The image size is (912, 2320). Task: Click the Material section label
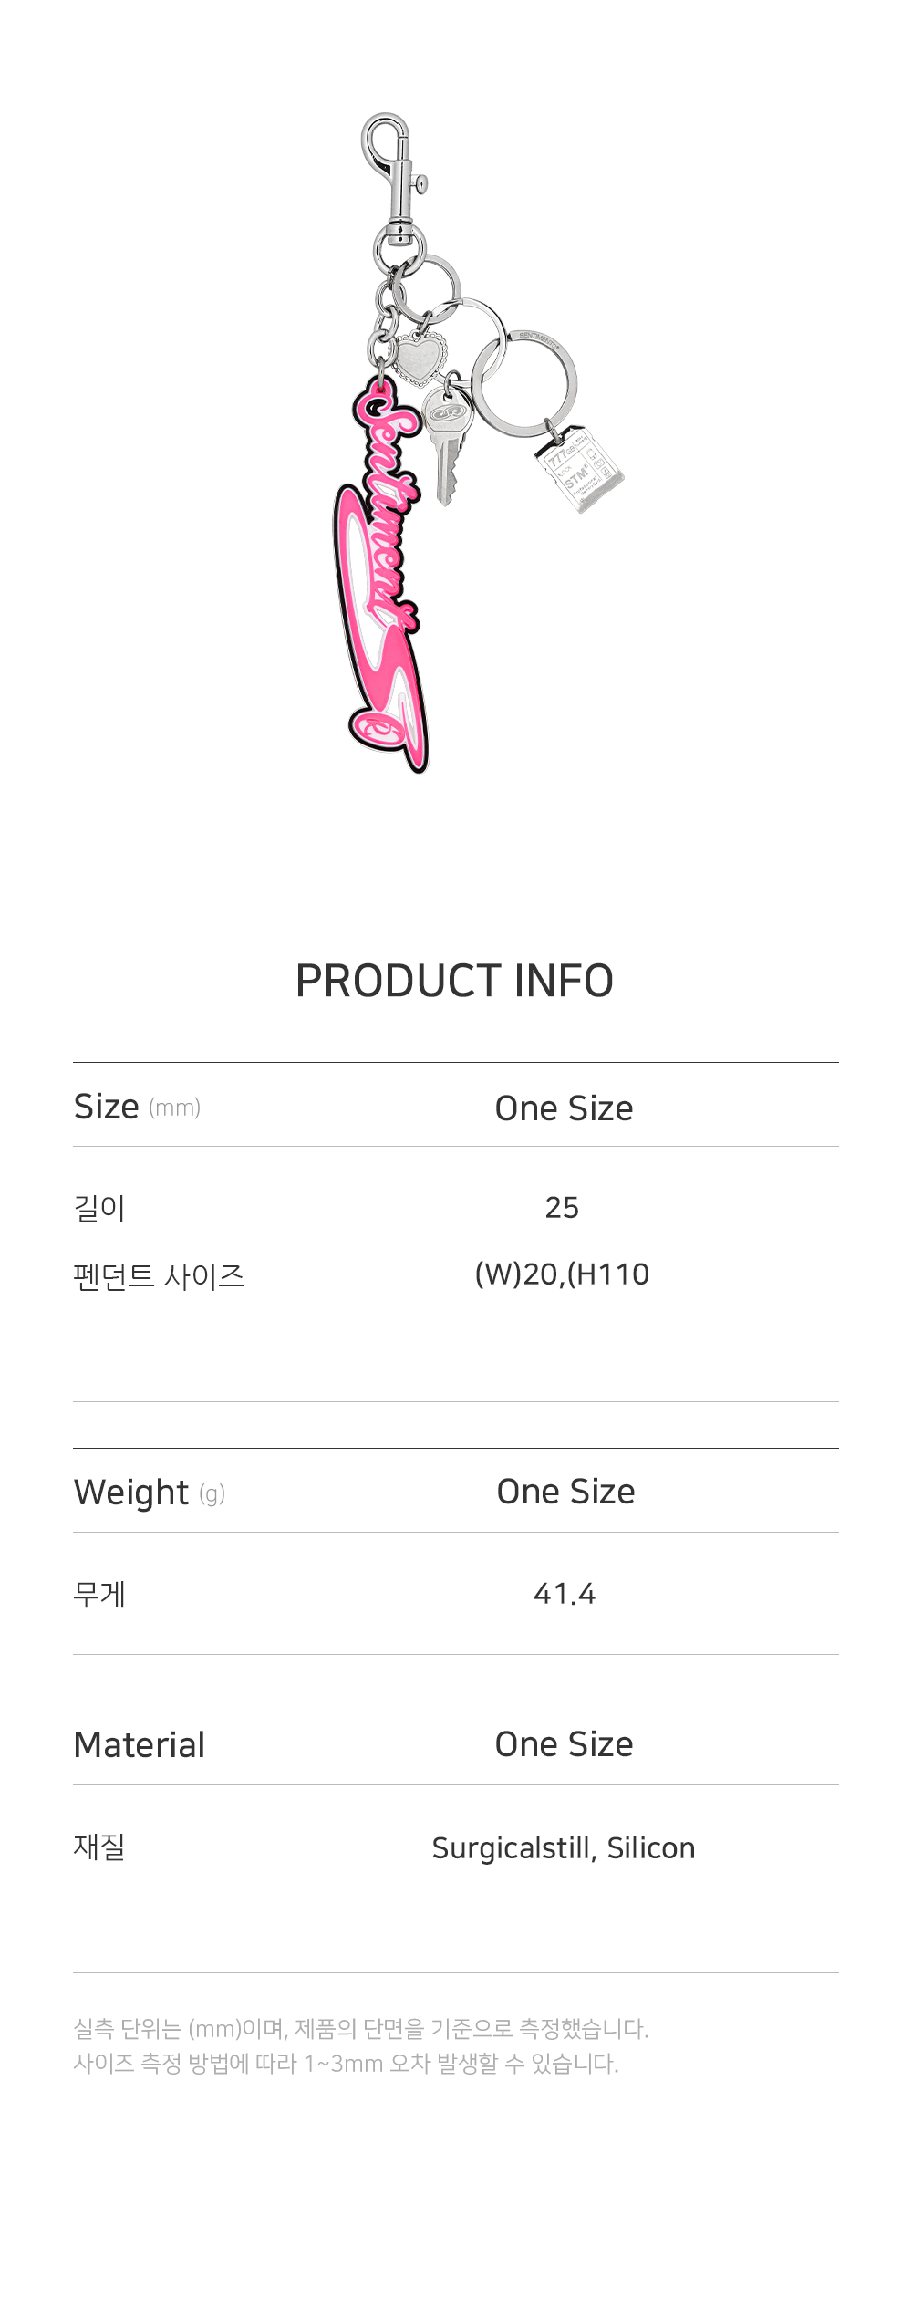pyautogui.click(x=140, y=1745)
